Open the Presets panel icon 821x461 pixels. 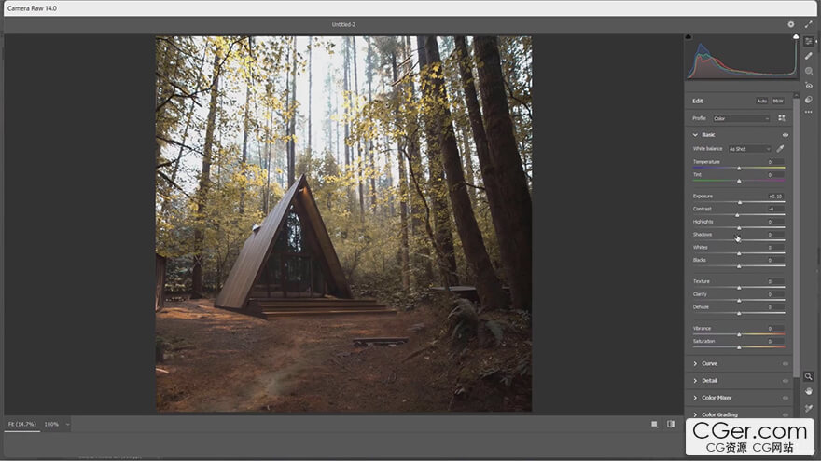(x=809, y=99)
